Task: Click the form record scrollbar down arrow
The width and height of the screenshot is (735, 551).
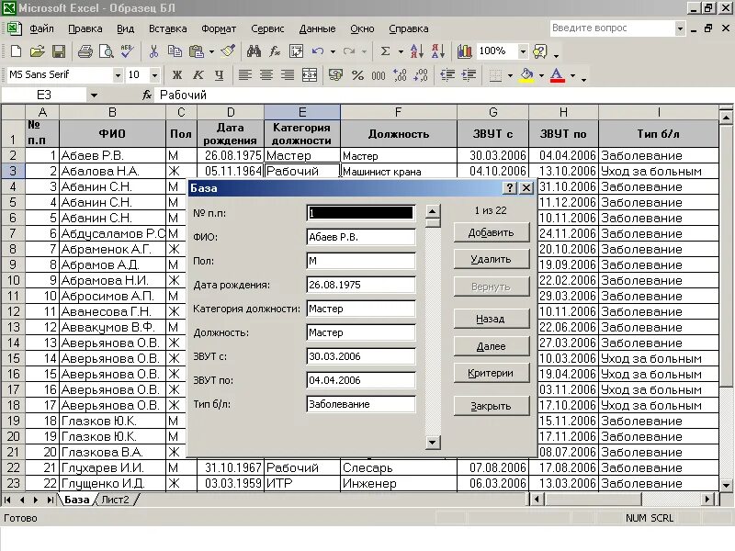Action: [x=433, y=443]
